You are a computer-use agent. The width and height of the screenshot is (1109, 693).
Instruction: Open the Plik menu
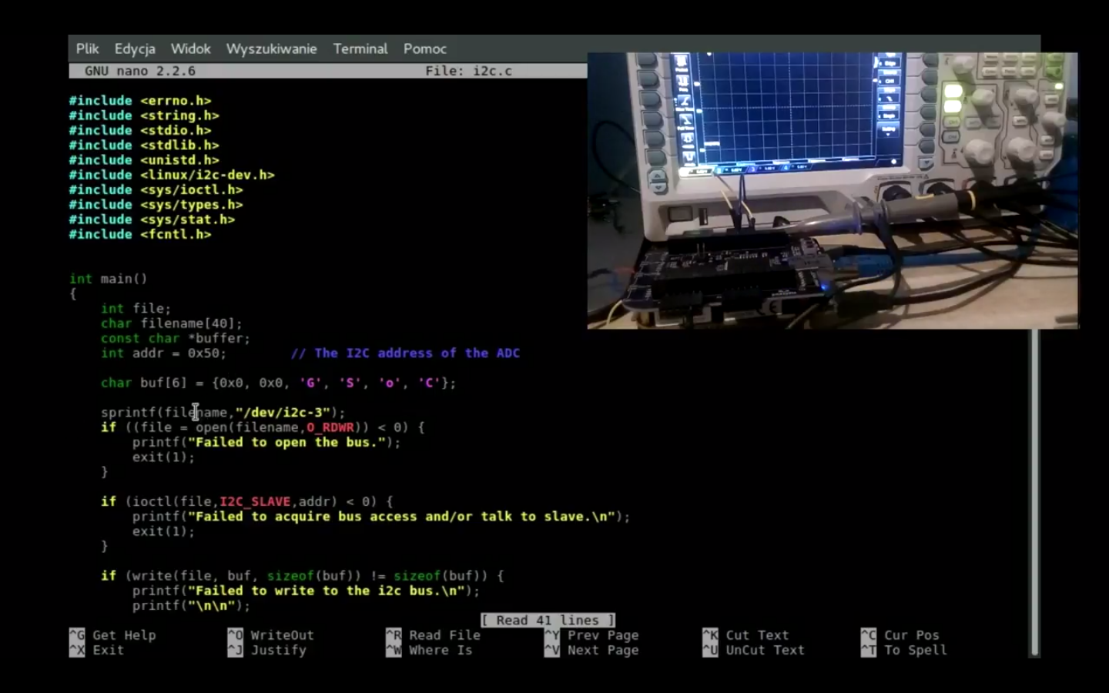[x=87, y=49]
